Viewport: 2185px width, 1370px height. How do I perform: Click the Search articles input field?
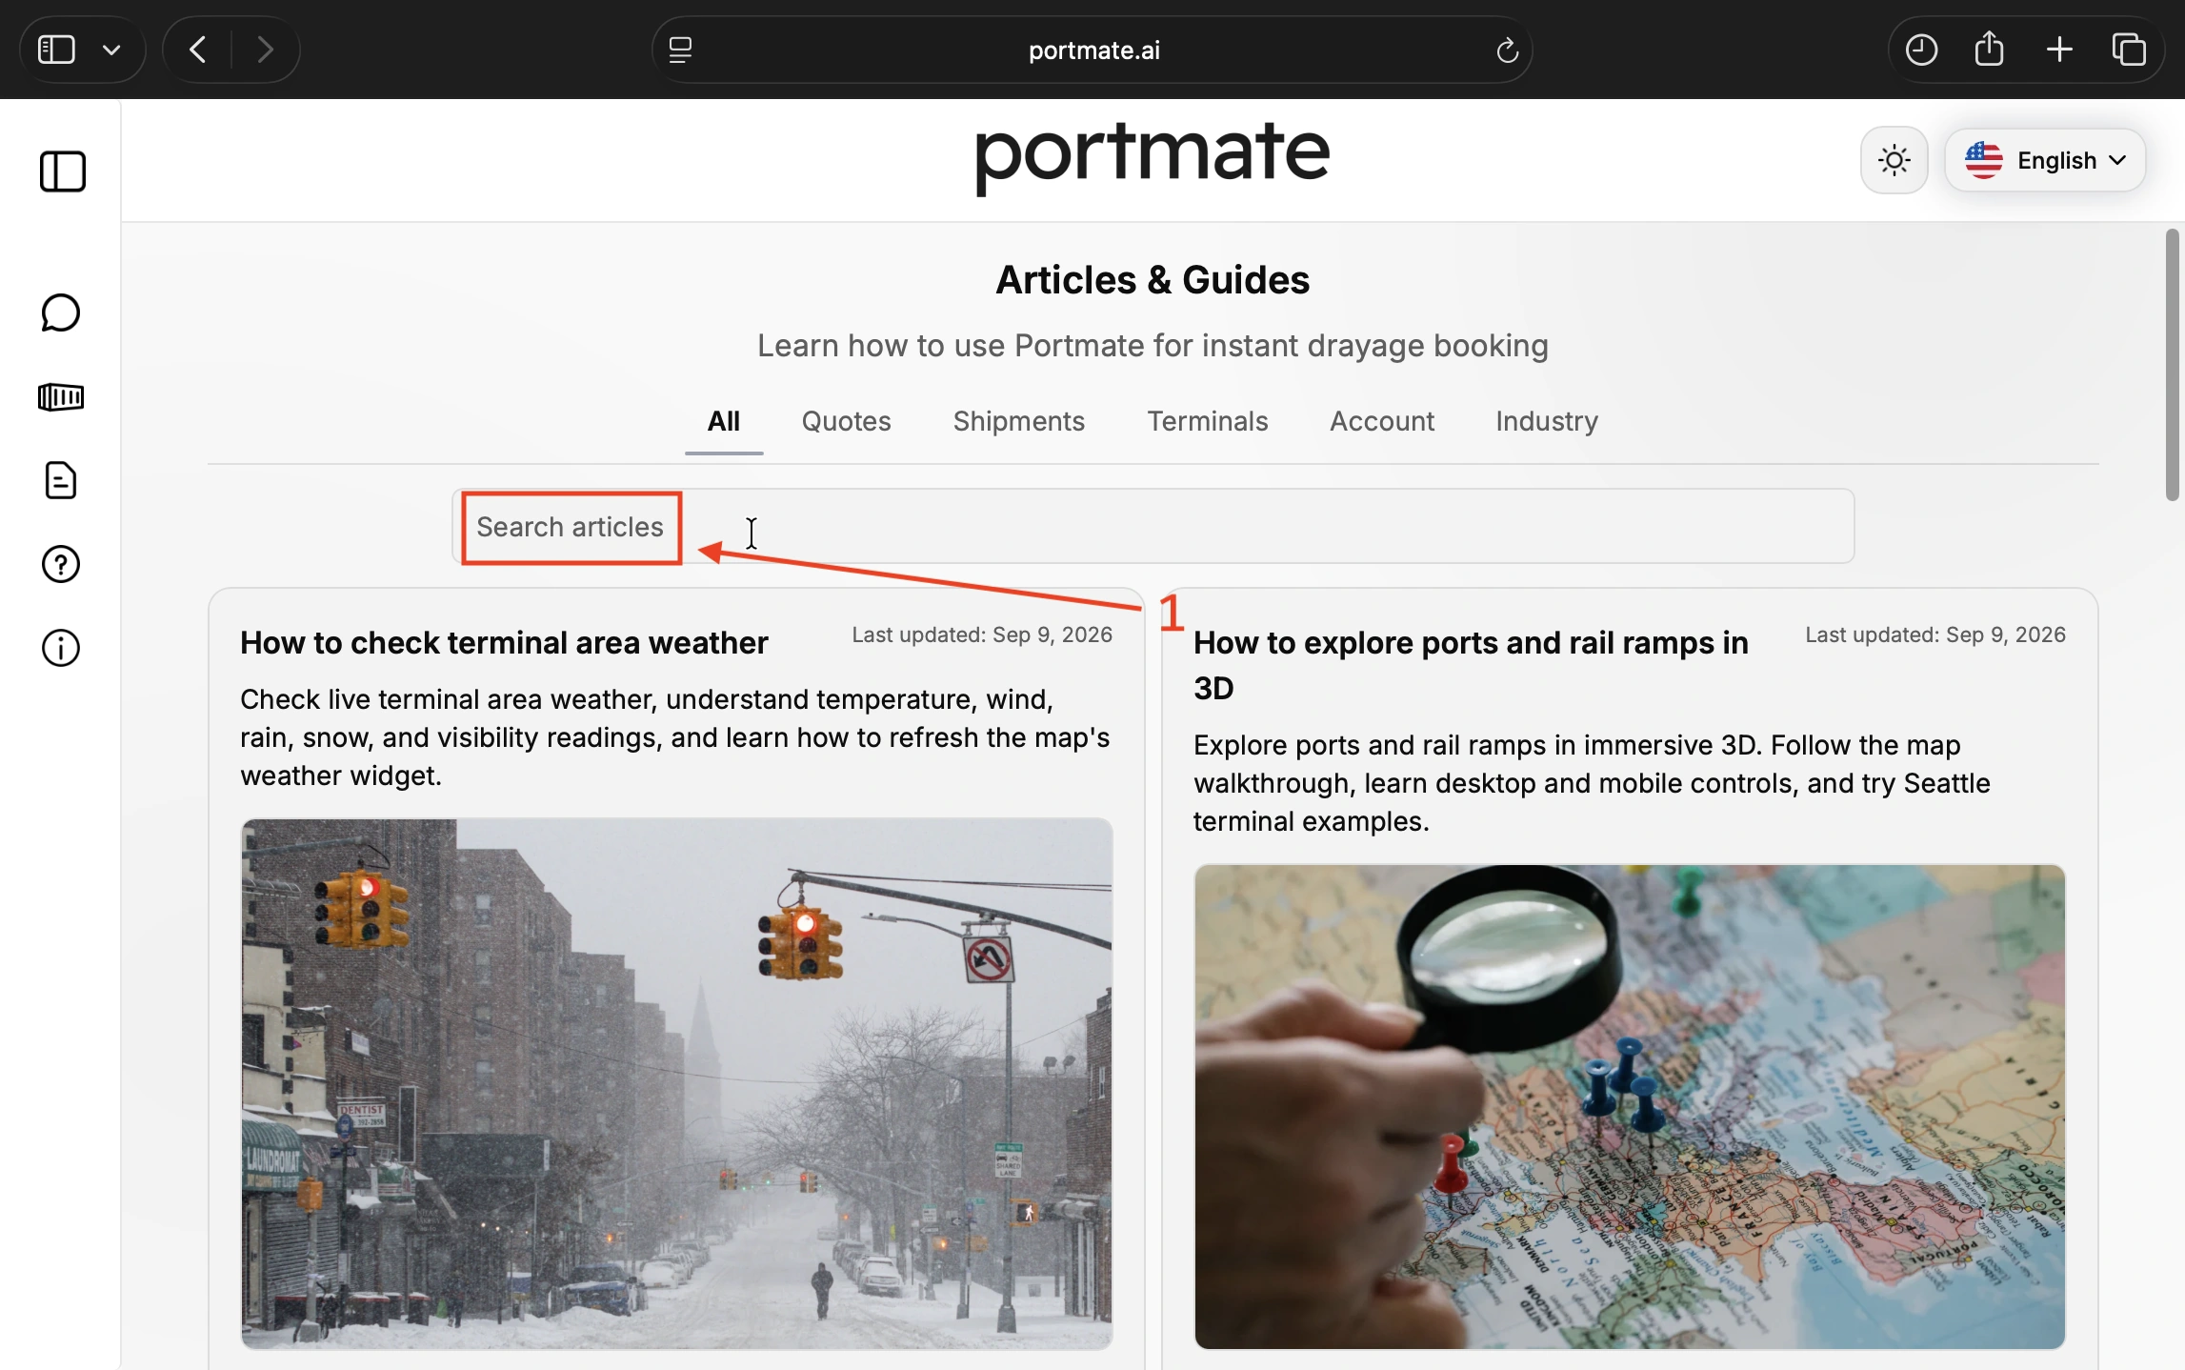tap(1153, 526)
